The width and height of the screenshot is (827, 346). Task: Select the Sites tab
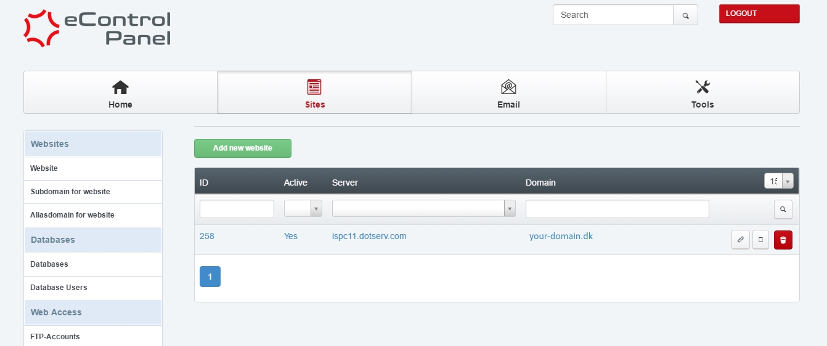(314, 93)
